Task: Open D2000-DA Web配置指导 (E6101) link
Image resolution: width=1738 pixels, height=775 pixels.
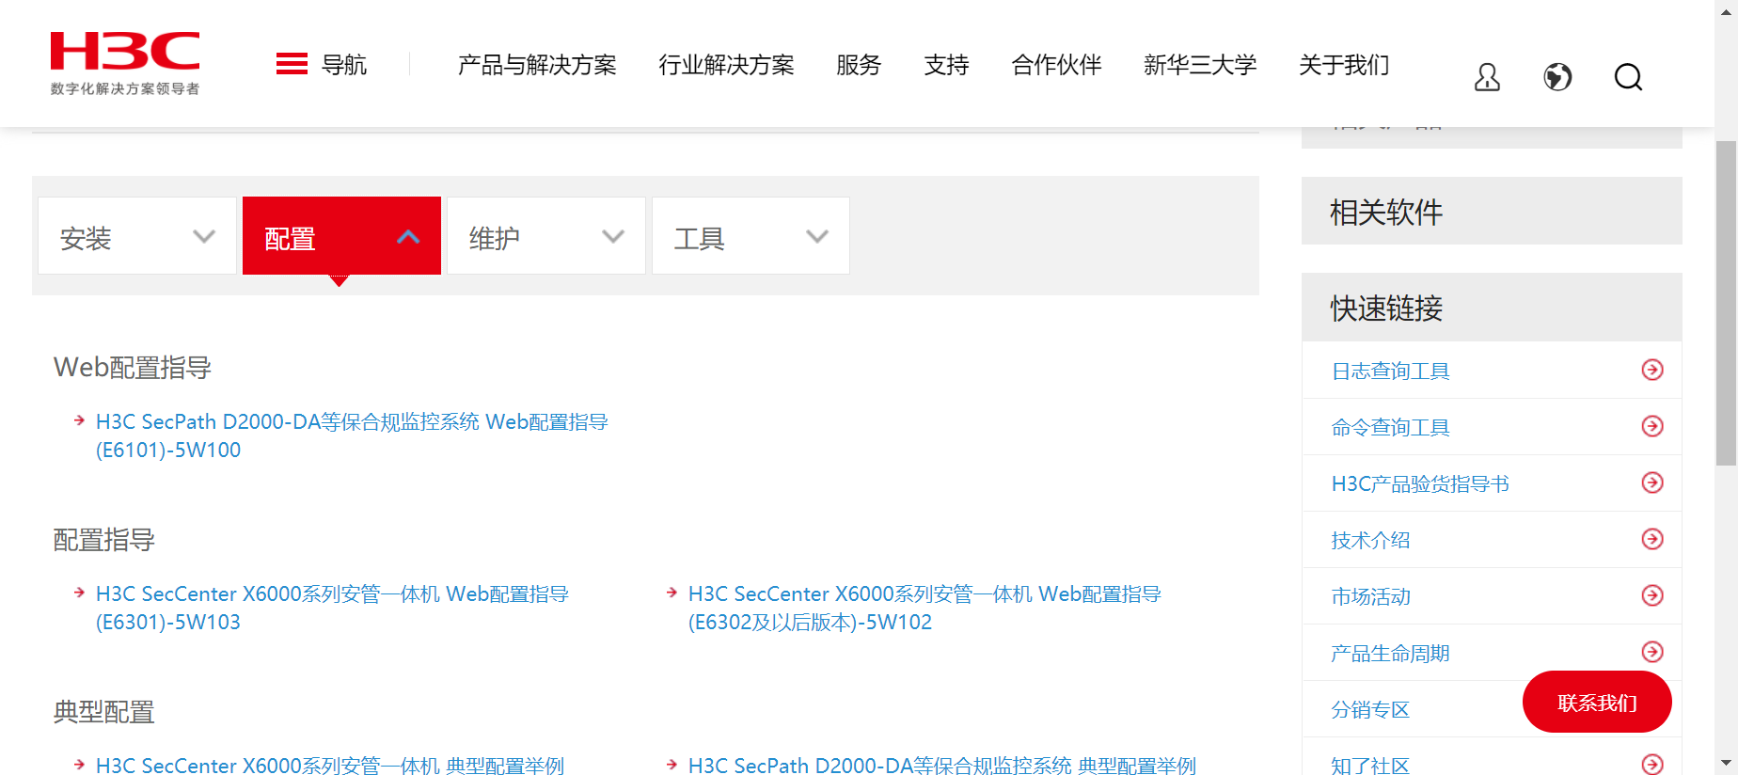Action: coord(352,435)
